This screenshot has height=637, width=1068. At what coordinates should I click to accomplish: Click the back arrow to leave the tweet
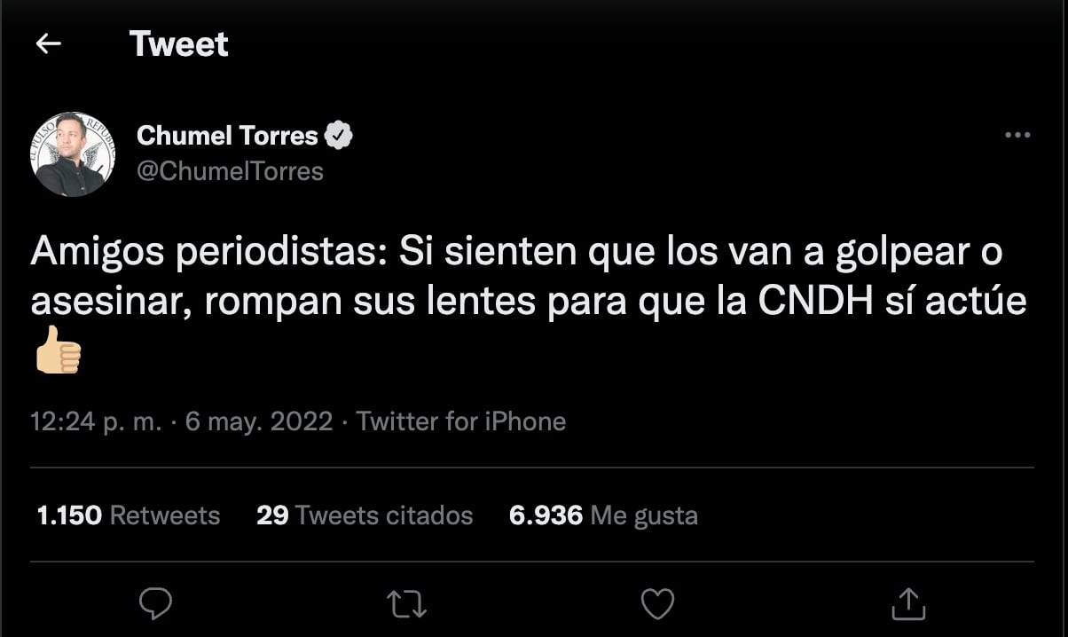coord(49,42)
